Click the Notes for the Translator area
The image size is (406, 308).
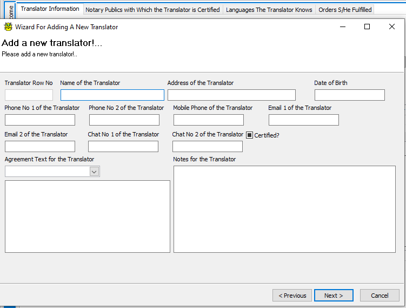[284, 209]
